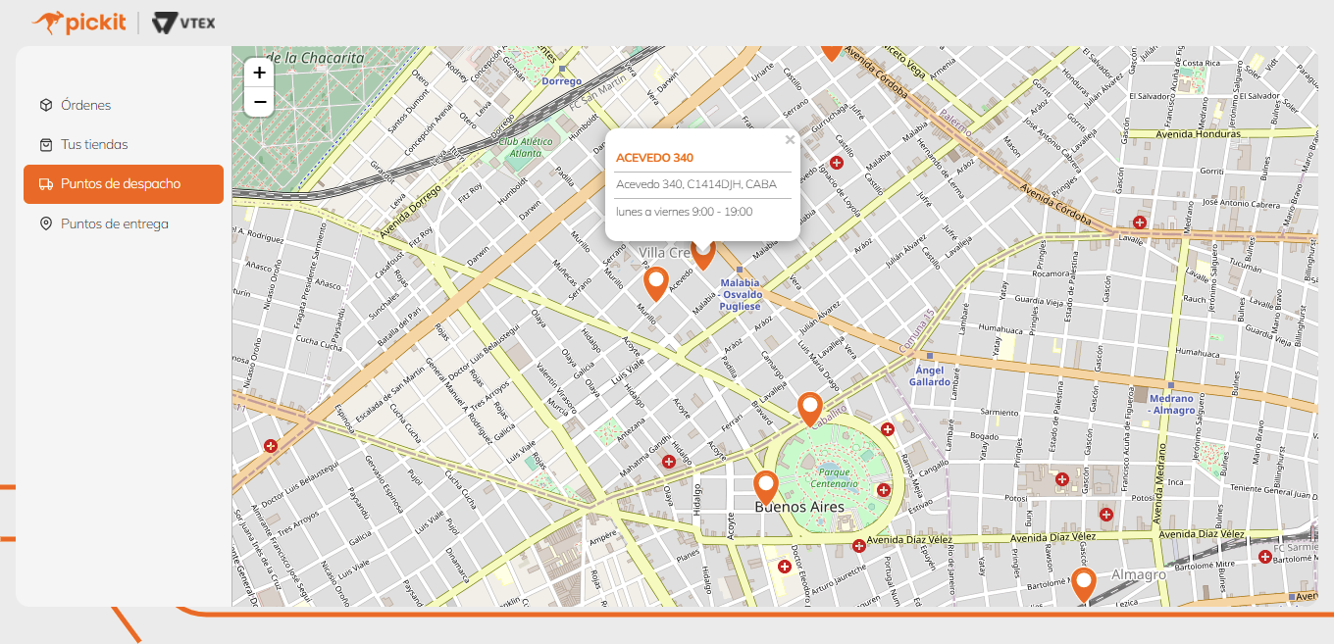Click the location icon beside Puntos de entrega

point(46,223)
